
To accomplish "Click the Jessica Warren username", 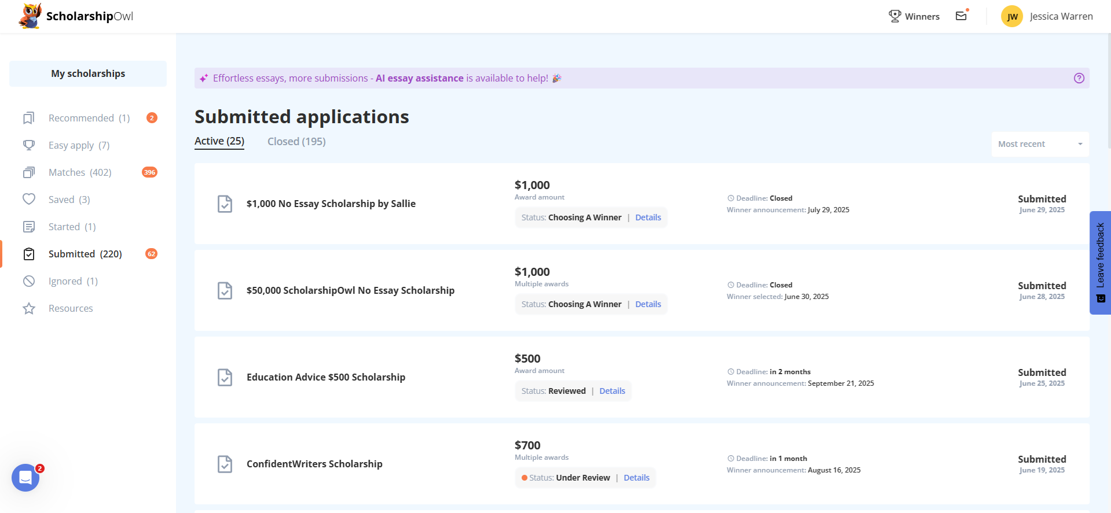I will (1061, 16).
